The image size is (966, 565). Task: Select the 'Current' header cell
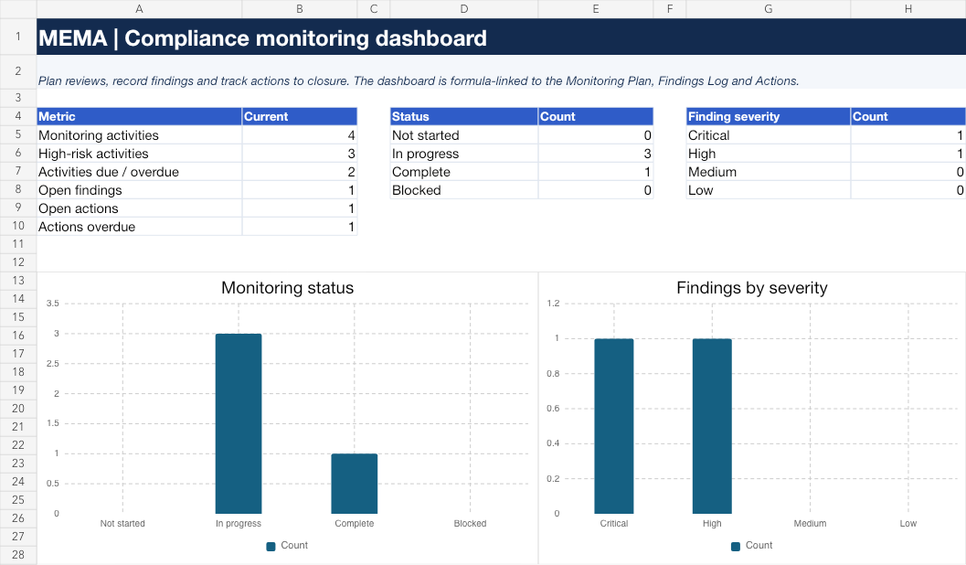pos(300,116)
